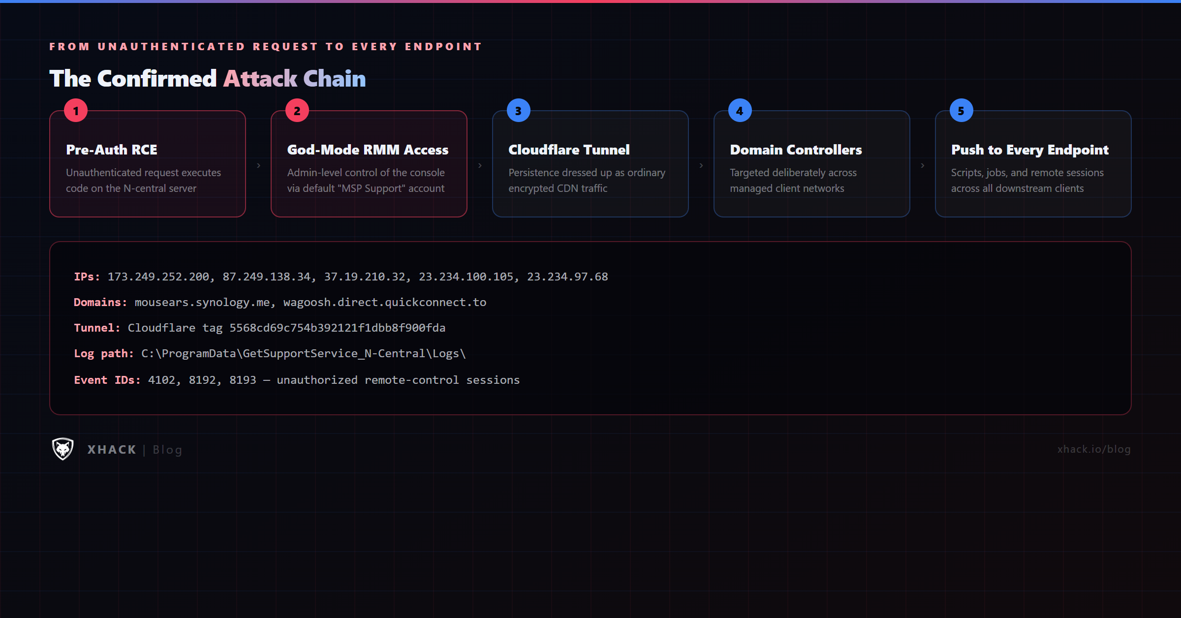The image size is (1181, 618).
Task: Click IP address 23.234.100.105
Action: coord(466,277)
